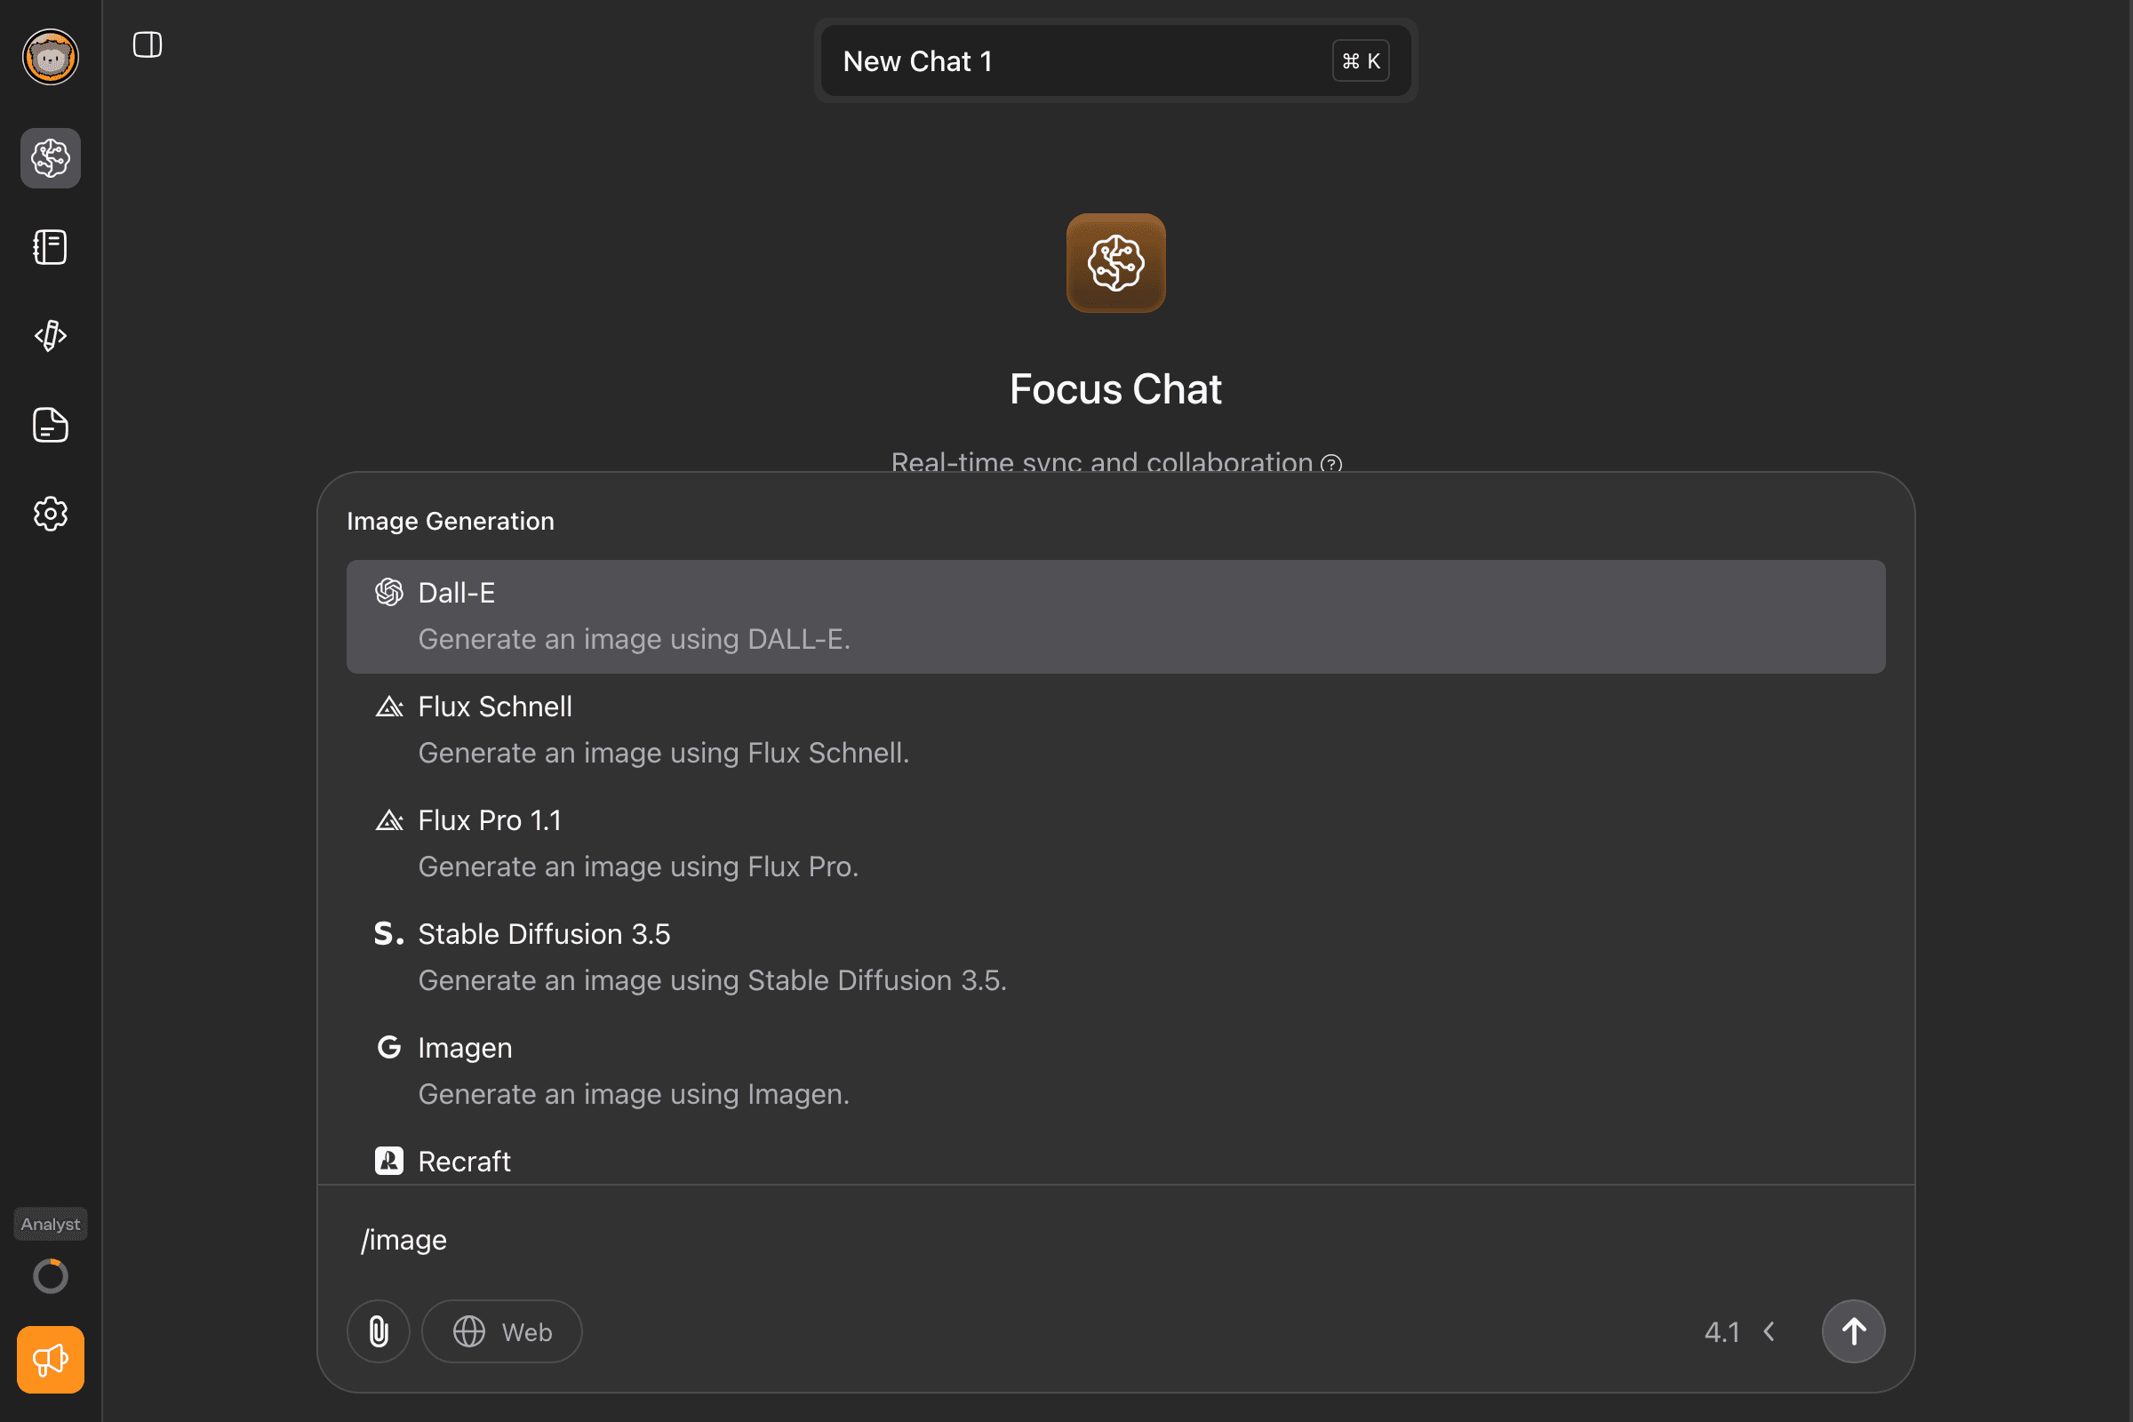Screen dimensions: 2133x1422
Task: Click the Flux triangle icon beside Flux Schnell
Action: point(389,707)
